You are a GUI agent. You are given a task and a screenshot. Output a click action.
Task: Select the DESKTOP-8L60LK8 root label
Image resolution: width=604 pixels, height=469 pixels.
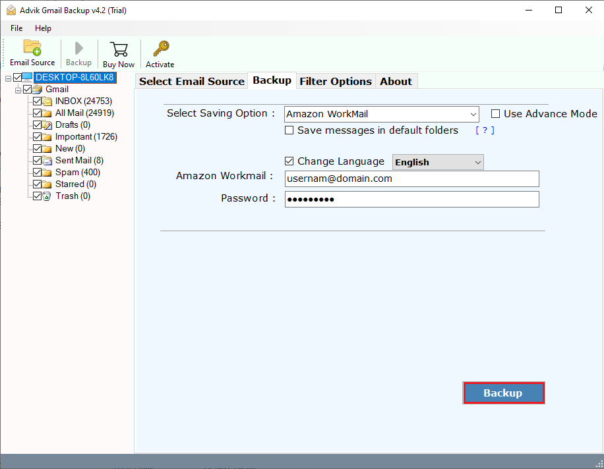(x=75, y=77)
